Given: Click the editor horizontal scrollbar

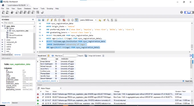Looking at the screenshot, I should click(77, 52).
